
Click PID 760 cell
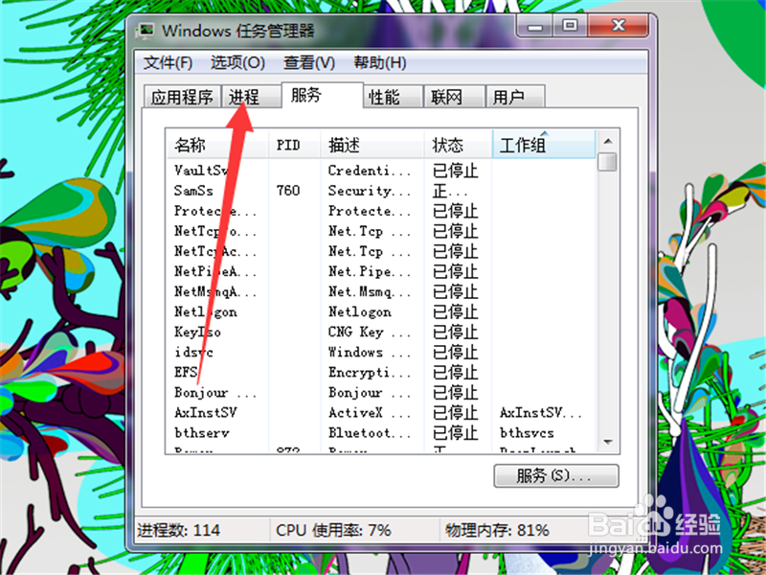pyautogui.click(x=288, y=191)
